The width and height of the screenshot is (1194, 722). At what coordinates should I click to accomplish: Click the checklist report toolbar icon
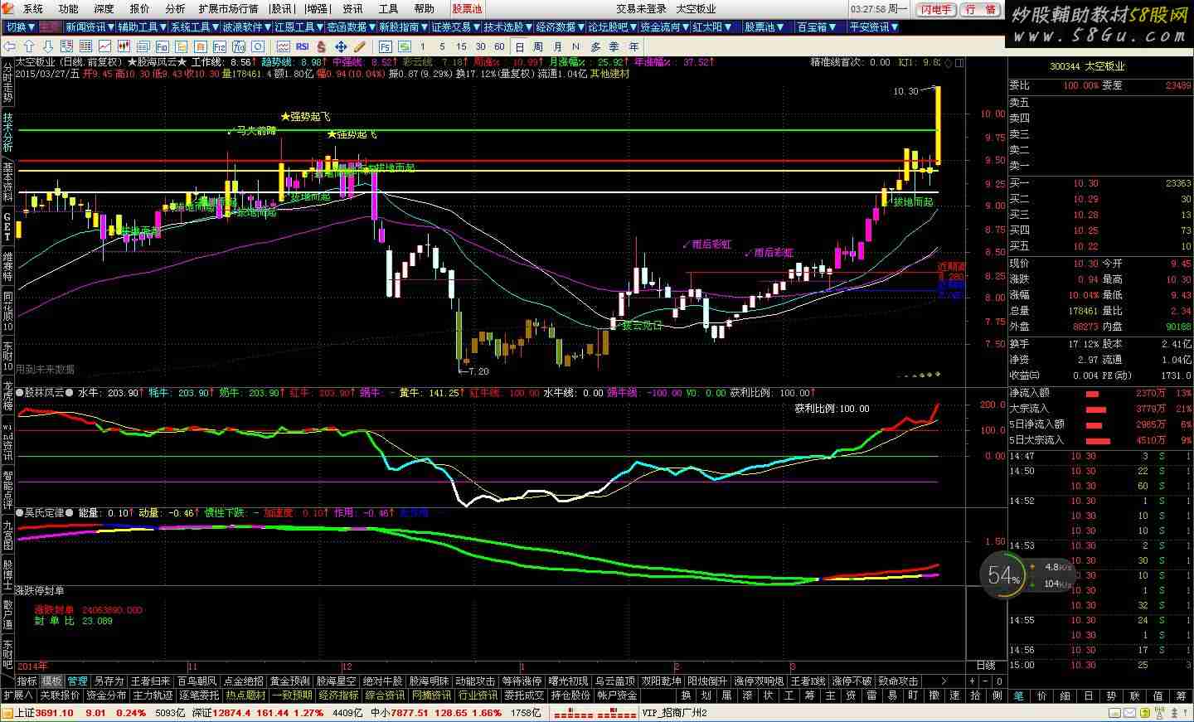66,46
